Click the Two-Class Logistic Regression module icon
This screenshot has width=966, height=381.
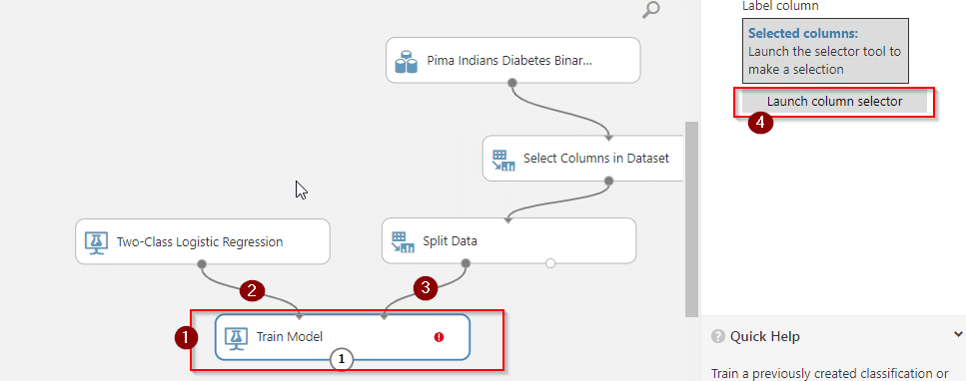pos(97,242)
